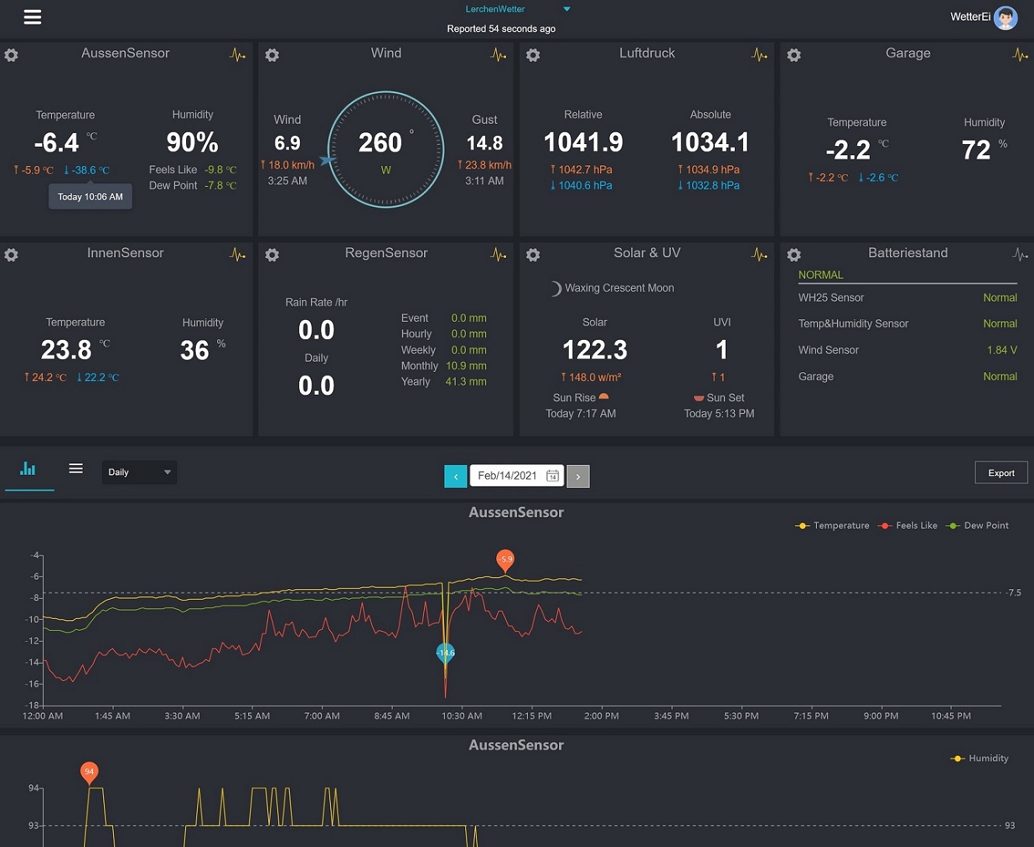Open AussenSensor settings gear
This screenshot has width=1034, height=847.
click(11, 55)
